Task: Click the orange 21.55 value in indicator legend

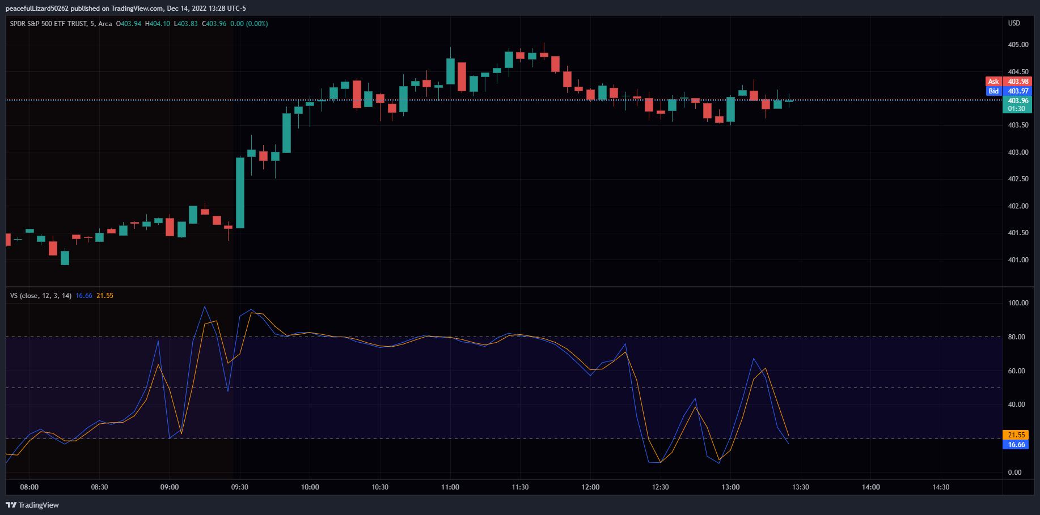Action: click(105, 296)
